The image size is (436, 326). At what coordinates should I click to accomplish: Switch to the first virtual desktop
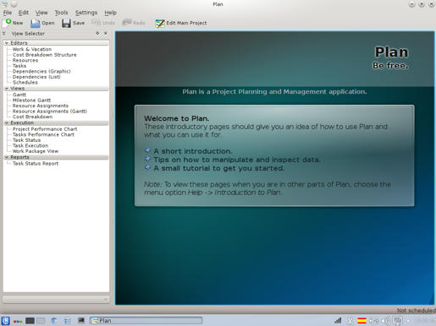click(x=30, y=321)
